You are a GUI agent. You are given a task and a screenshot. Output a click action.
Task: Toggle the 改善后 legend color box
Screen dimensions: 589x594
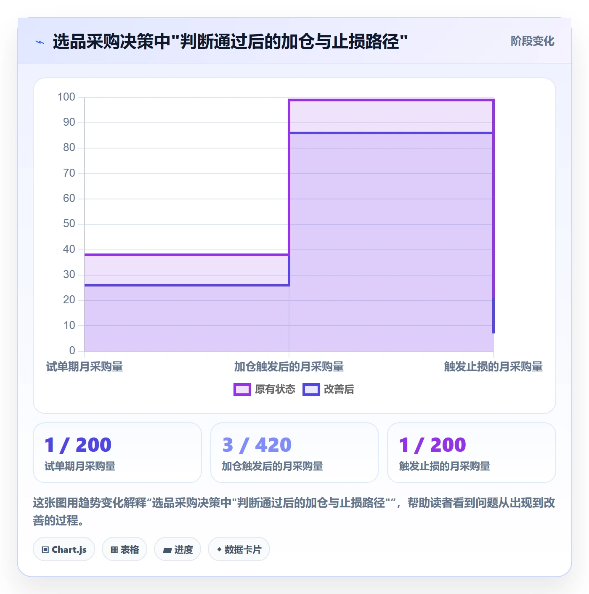(311, 390)
